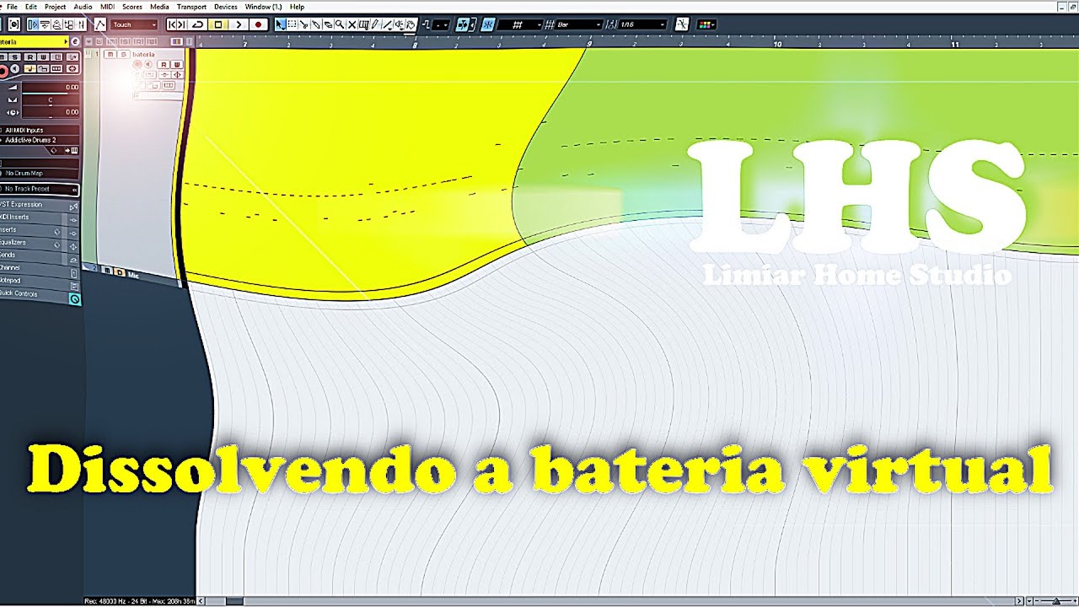Select the Glue tool
The image size is (1079, 607).
pos(315,24)
